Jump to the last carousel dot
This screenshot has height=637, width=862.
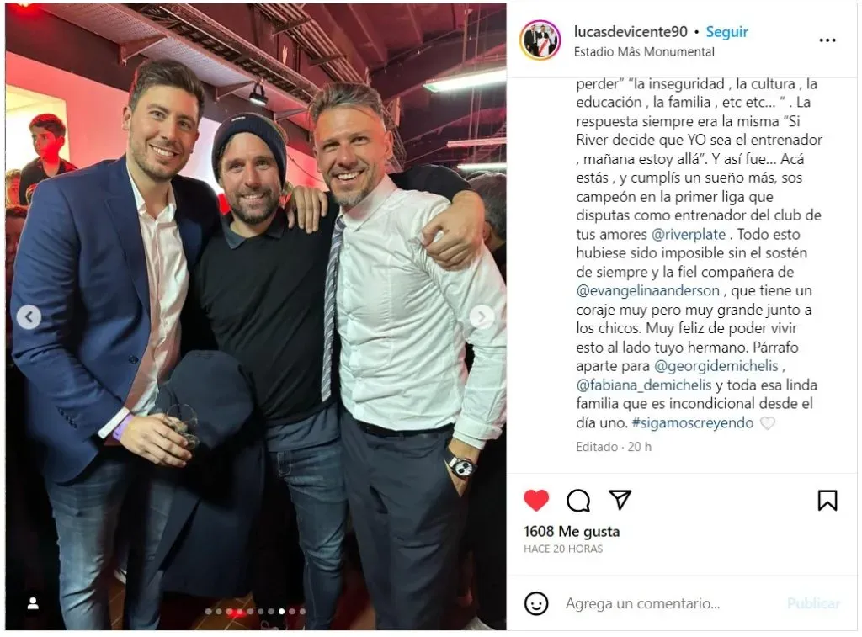point(302,611)
